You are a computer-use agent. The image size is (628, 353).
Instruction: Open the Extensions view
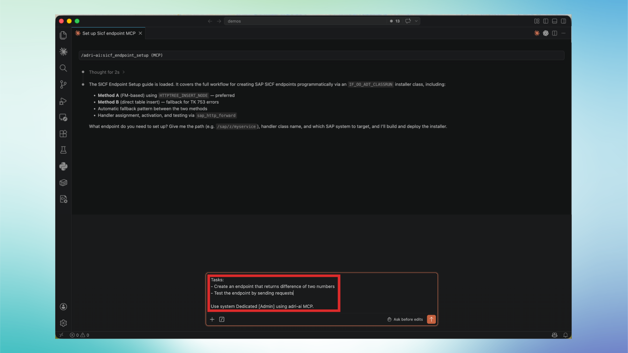pyautogui.click(x=63, y=133)
